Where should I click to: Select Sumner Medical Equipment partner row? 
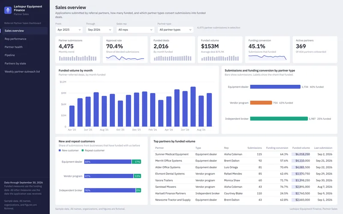tap(244, 154)
